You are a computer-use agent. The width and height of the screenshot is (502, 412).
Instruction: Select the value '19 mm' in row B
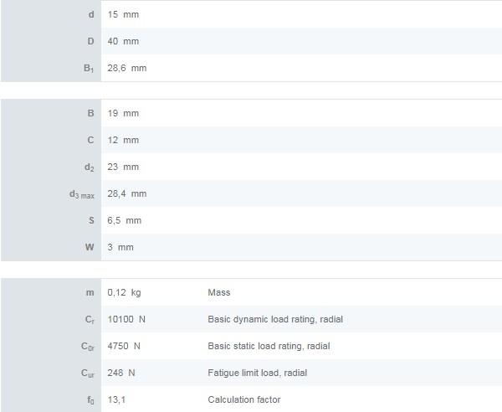pos(123,113)
